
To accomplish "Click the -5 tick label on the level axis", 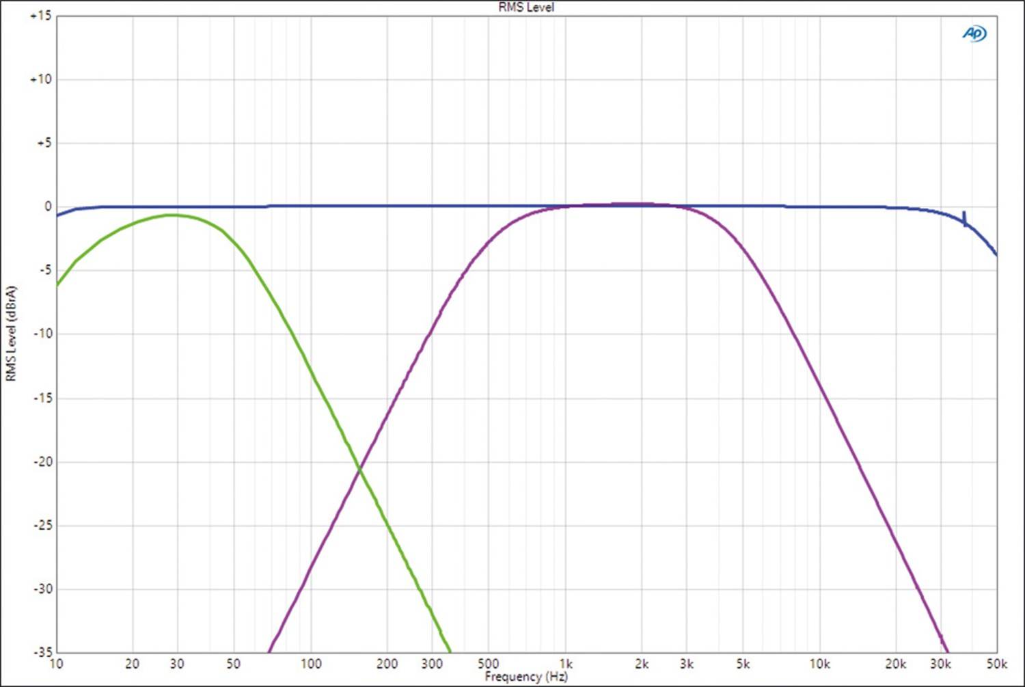I will coord(44,270).
